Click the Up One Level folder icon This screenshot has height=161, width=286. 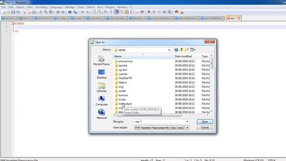pos(181,50)
